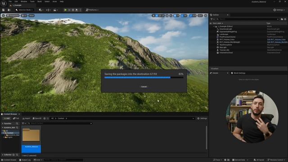Click the Unreal Engine logo icon
288x162 pixels.
(4, 3)
